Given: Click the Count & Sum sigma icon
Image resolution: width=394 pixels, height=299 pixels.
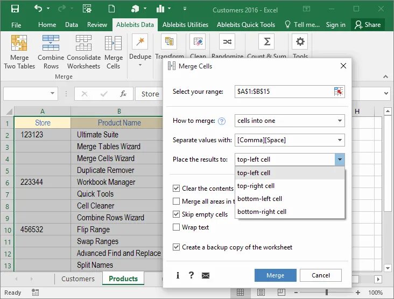Looking at the screenshot, I should [x=267, y=41].
